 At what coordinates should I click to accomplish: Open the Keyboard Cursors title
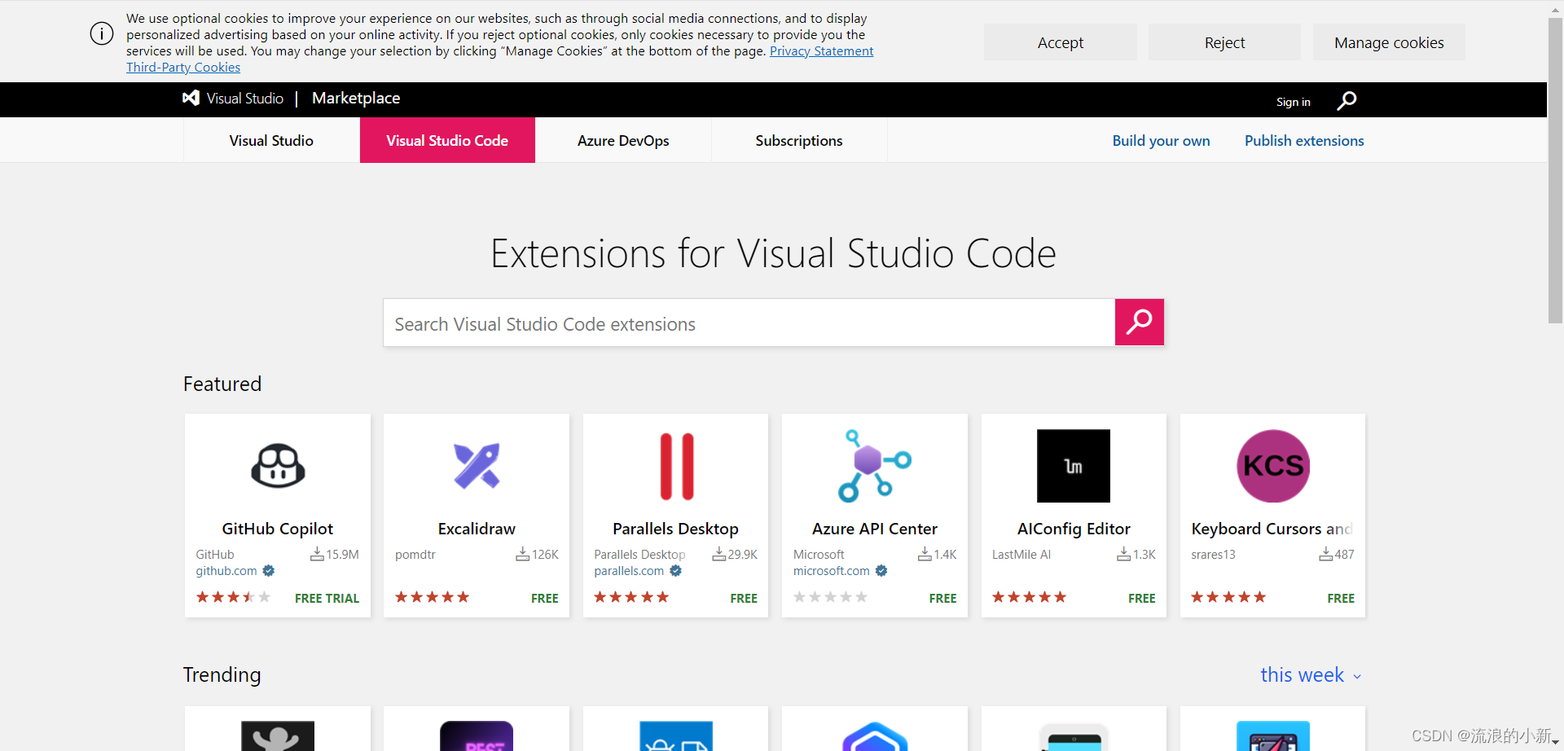[1272, 529]
